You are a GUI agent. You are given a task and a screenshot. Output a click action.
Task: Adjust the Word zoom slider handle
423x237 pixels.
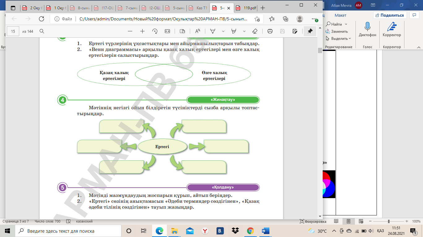[x=388, y=222]
